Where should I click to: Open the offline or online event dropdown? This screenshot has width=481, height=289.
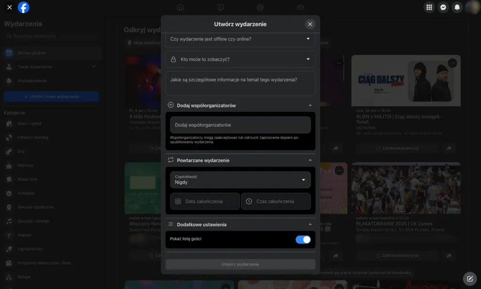pos(240,39)
